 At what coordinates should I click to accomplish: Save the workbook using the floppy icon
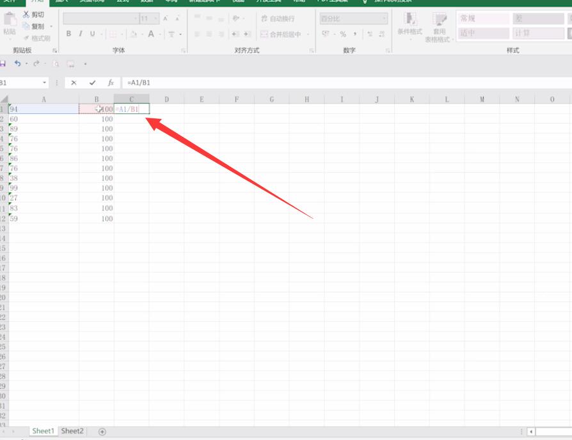coord(3,64)
